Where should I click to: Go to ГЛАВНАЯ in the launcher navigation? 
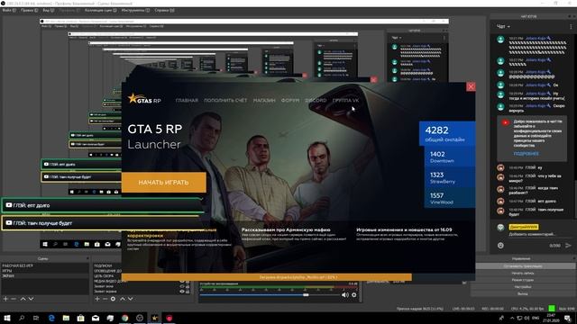187,100
